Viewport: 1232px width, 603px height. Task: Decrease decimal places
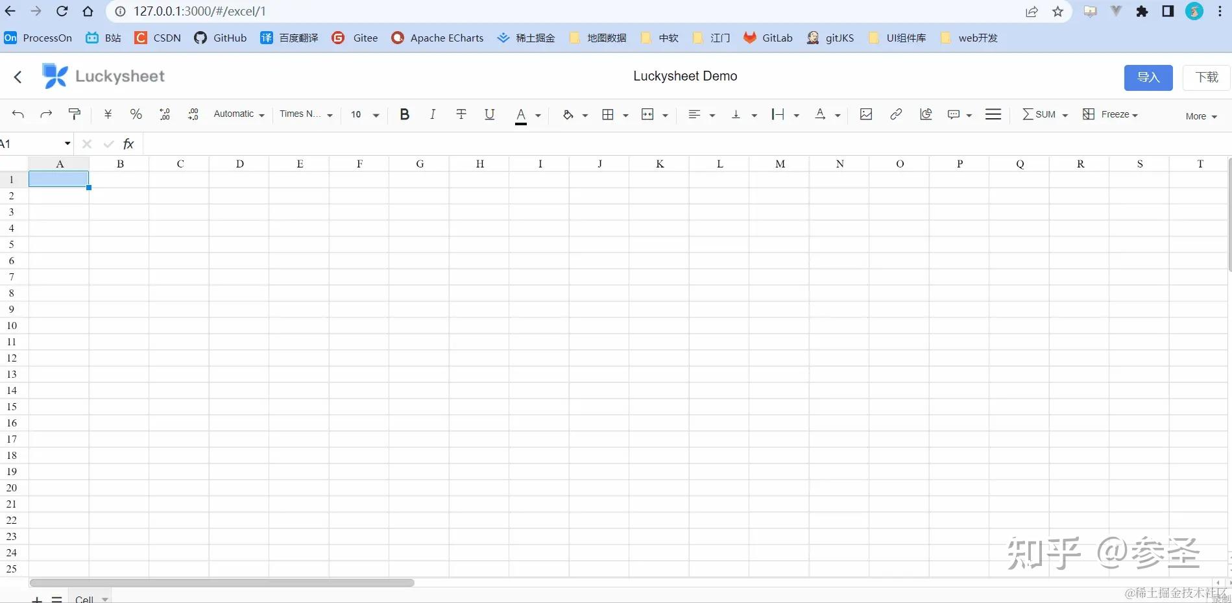point(165,114)
